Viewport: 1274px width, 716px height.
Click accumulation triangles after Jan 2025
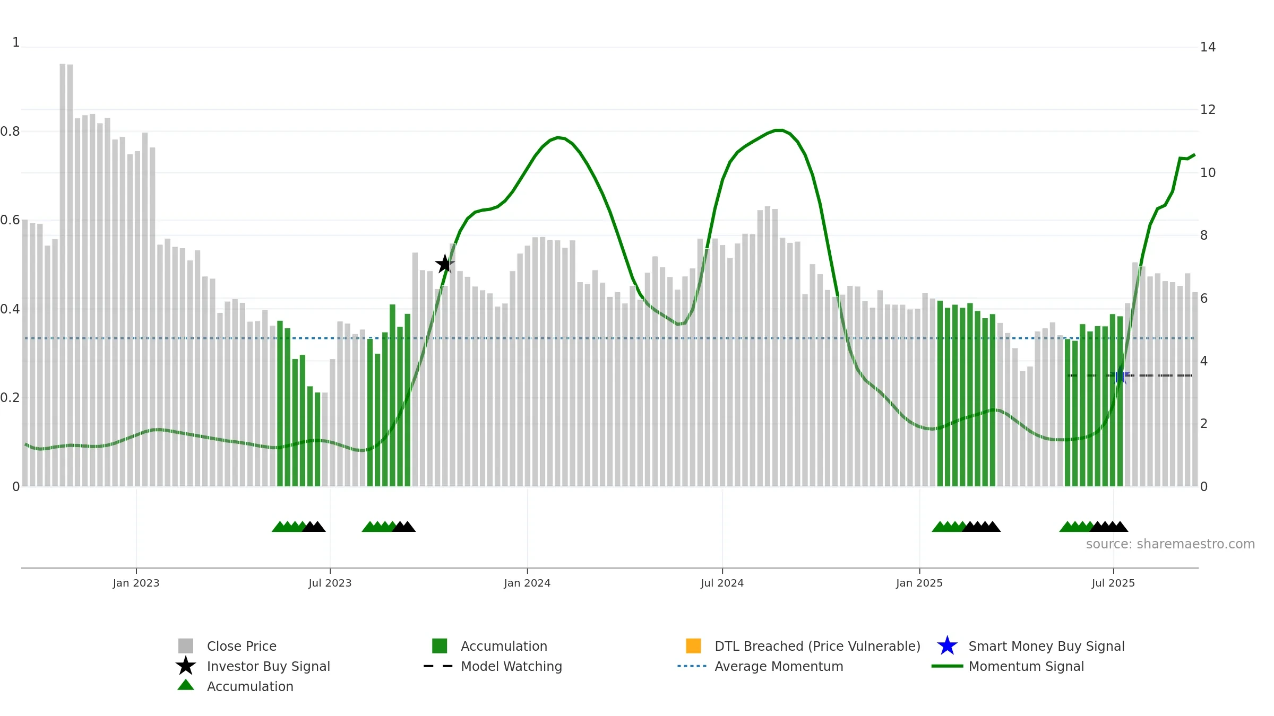click(x=966, y=526)
